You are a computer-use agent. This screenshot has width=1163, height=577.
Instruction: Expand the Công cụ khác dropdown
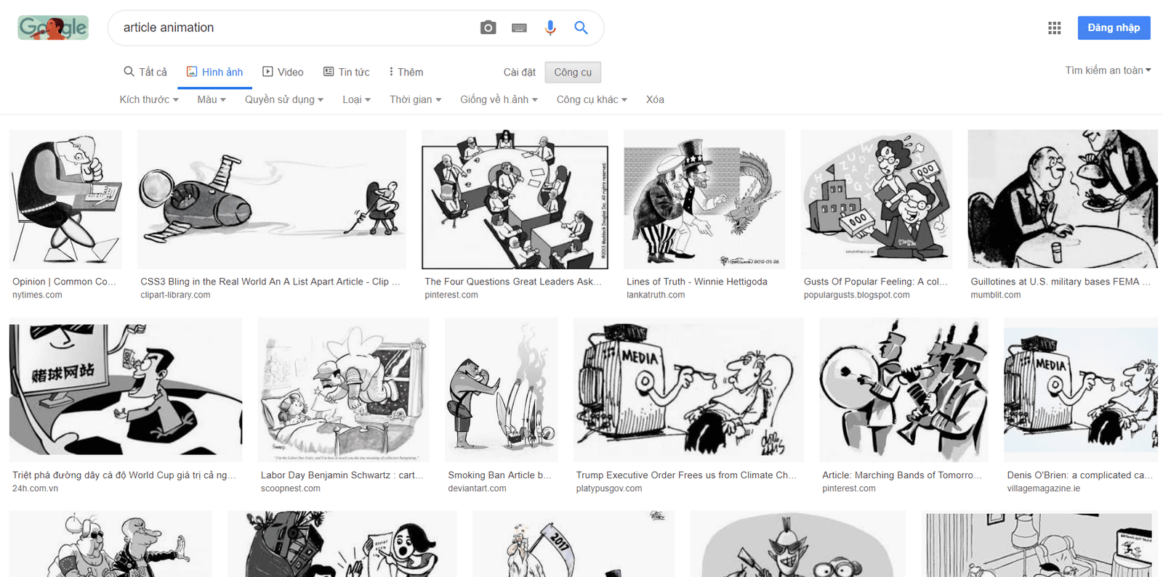(x=592, y=99)
